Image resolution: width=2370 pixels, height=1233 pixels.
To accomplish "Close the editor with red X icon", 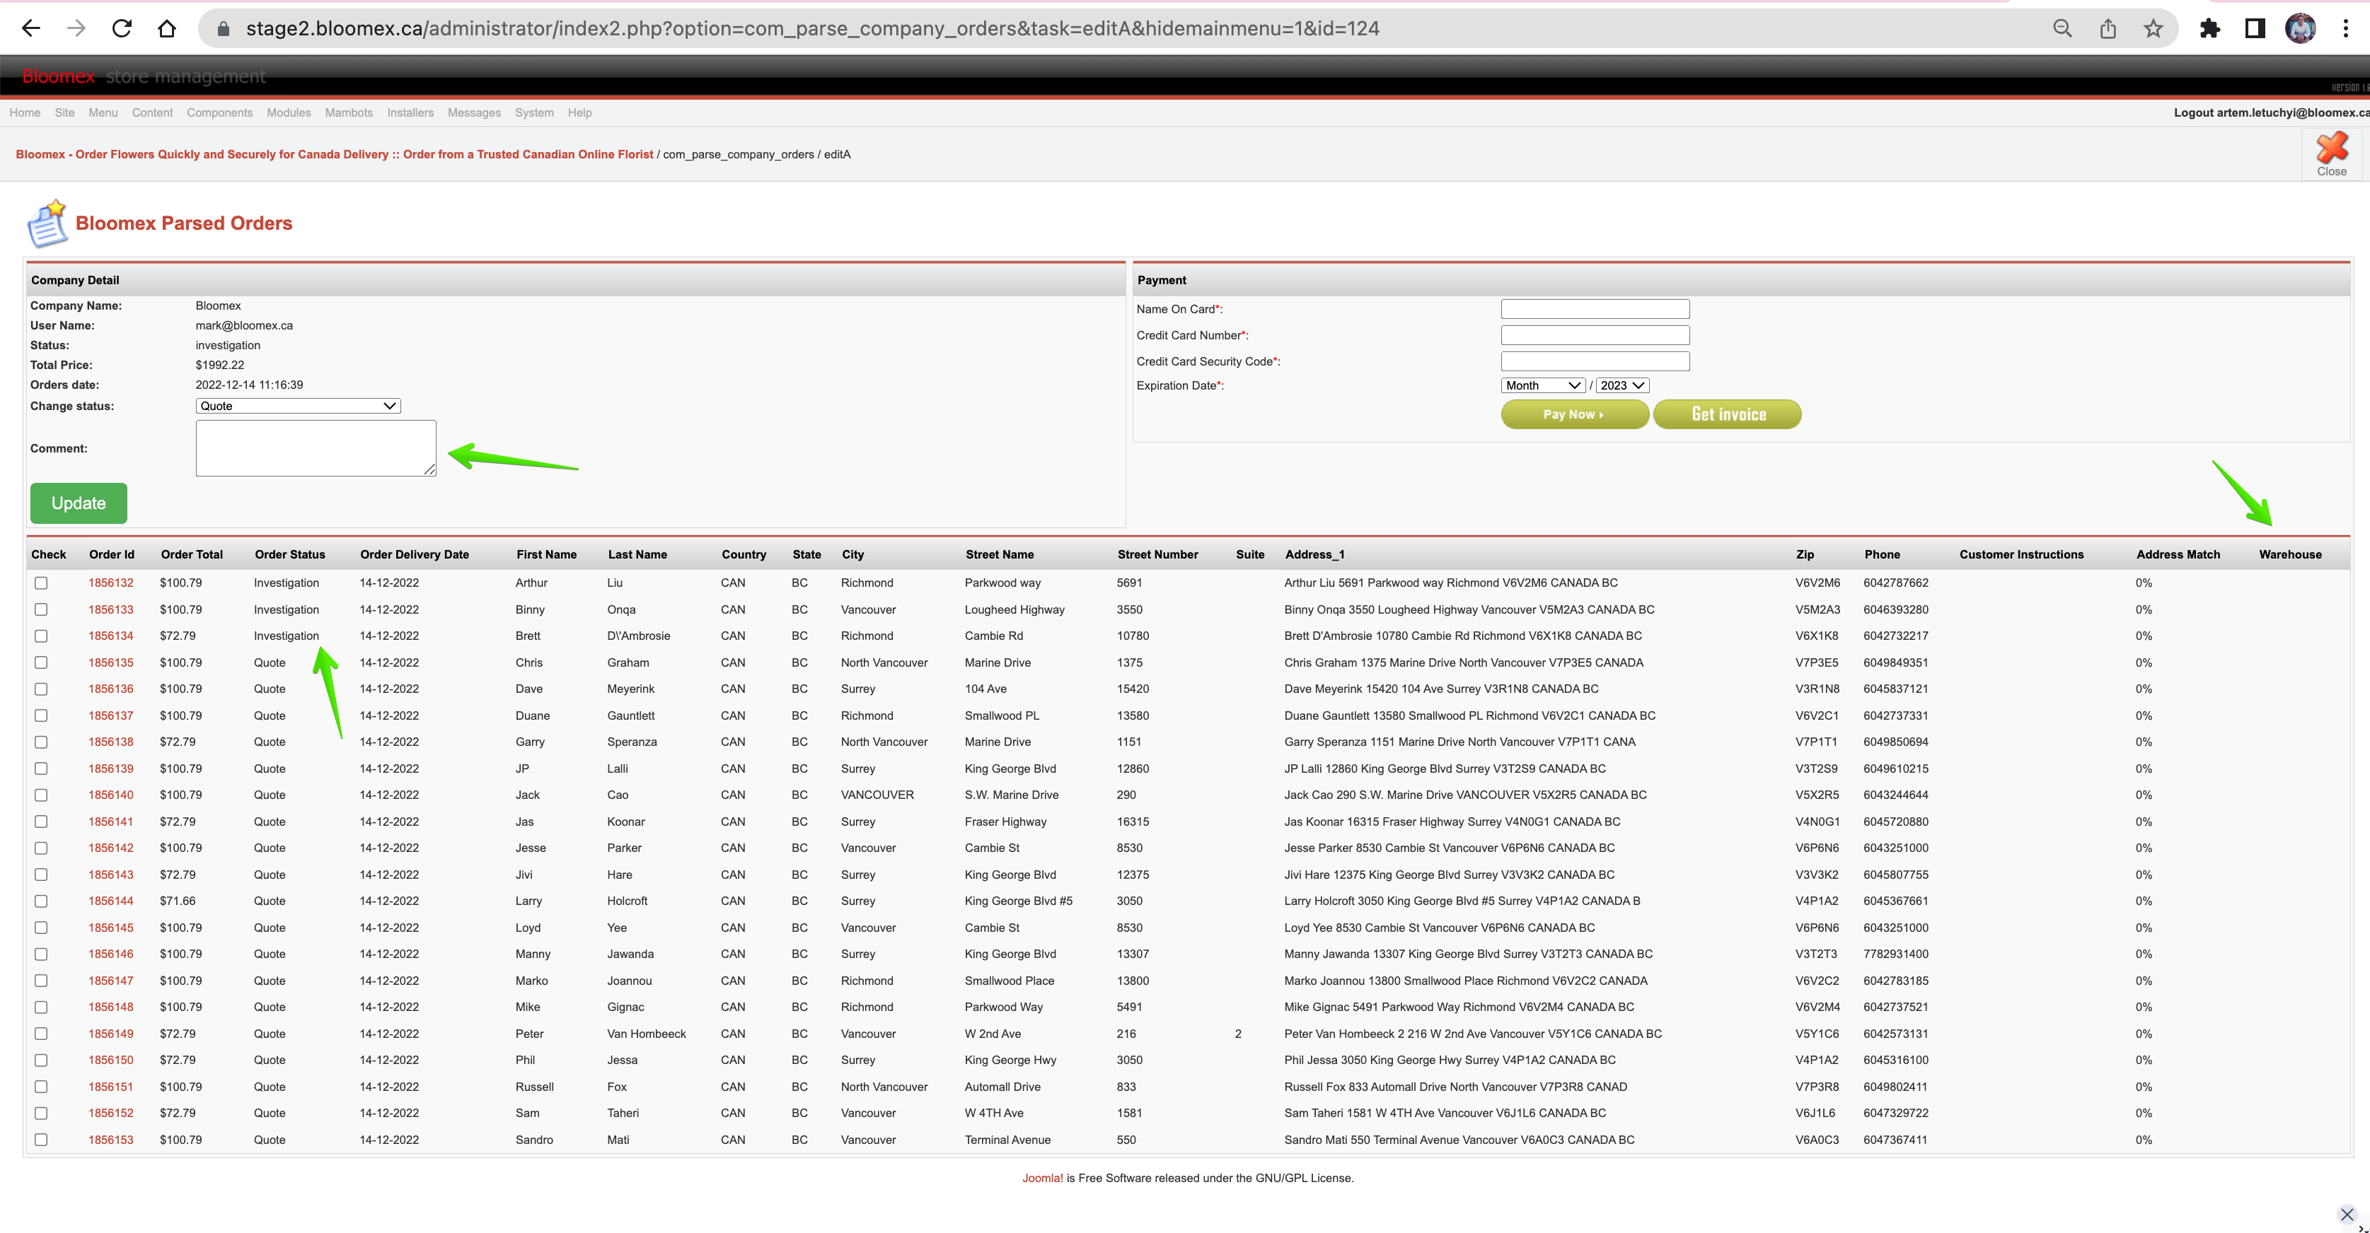I will pos(2331,153).
